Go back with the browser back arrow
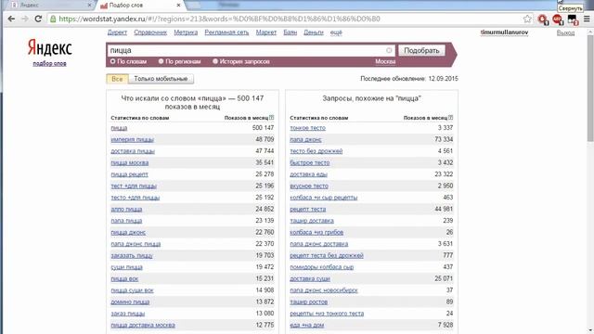Screen dimensions: 594x334 [11, 19]
